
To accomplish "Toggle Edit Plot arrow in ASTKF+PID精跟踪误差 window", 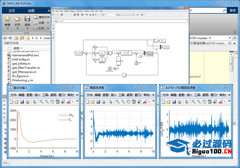I will pos(187,102).
